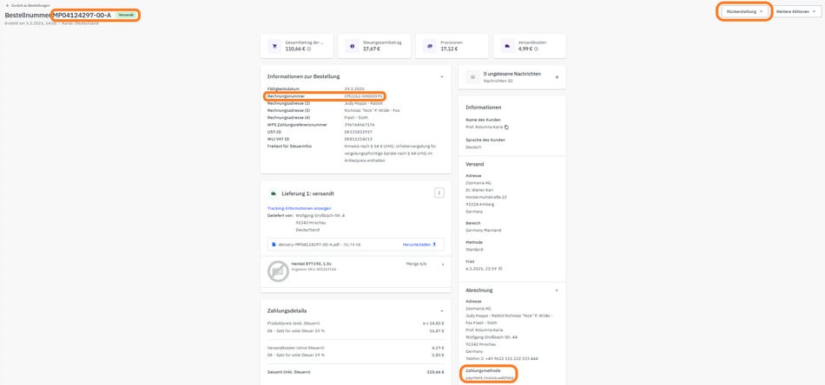Click the truck icon on Versandkosten card
Viewport: 825px width, 385px height.
(507, 46)
